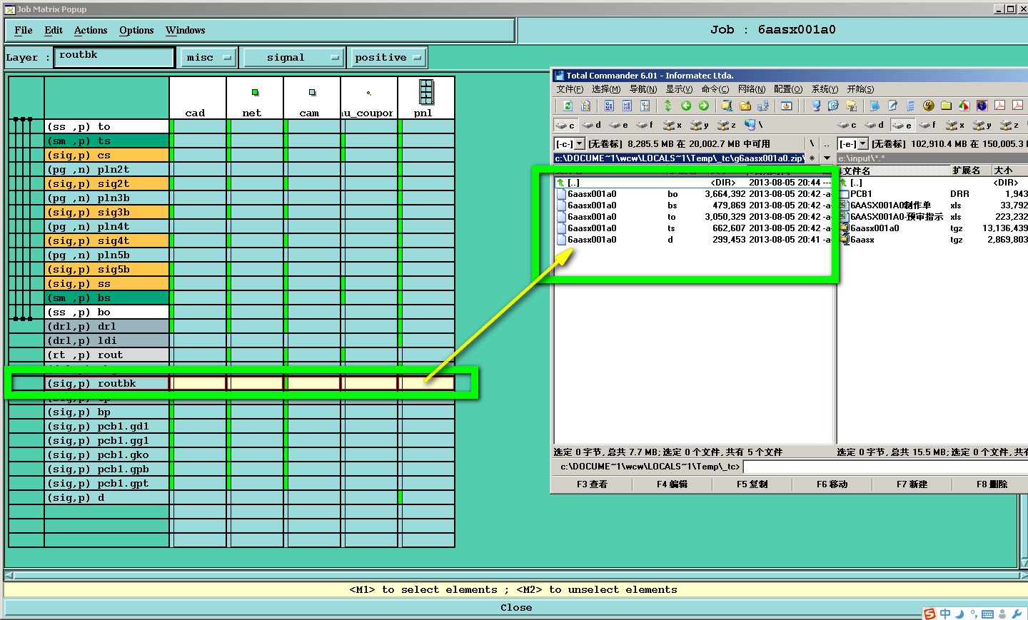
Task: Click the notepad with pencil toolbar icon
Action: point(893,106)
